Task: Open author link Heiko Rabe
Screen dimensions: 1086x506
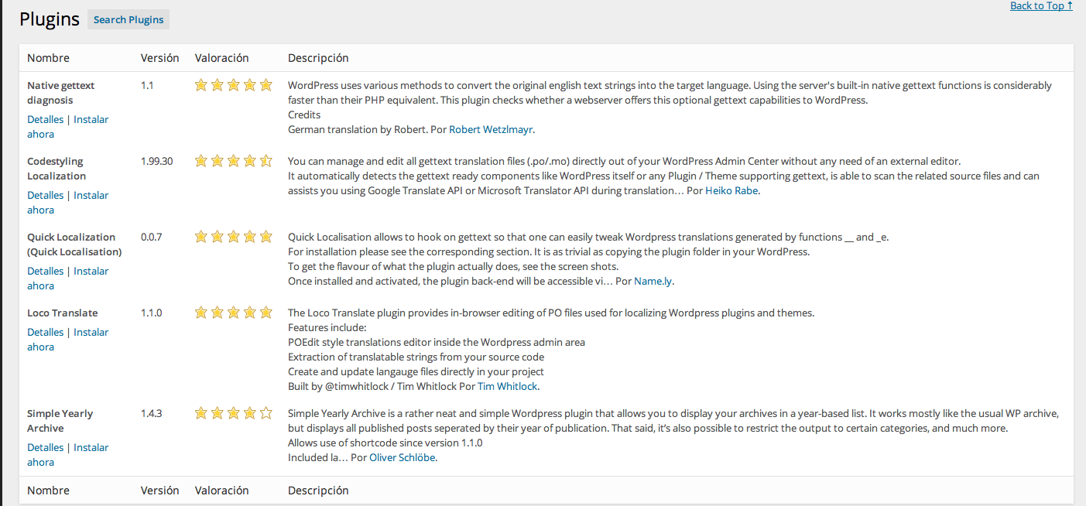Action: point(731,191)
